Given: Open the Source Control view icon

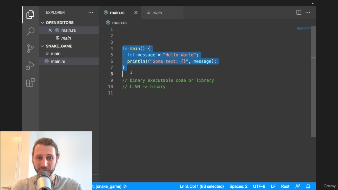Looking at the screenshot, I should coord(30,48).
